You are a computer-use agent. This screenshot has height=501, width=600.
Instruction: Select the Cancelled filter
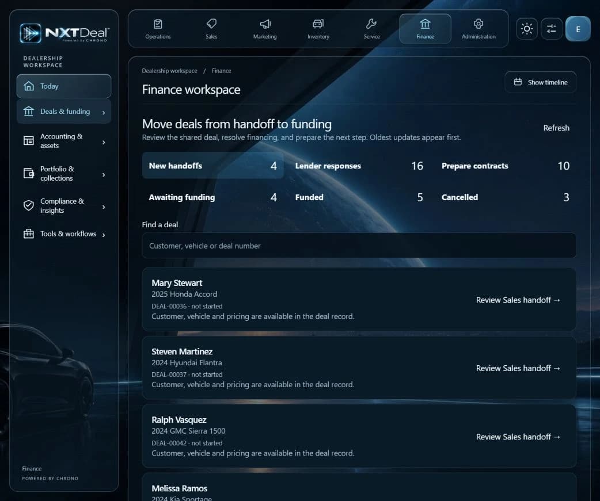[506, 197]
